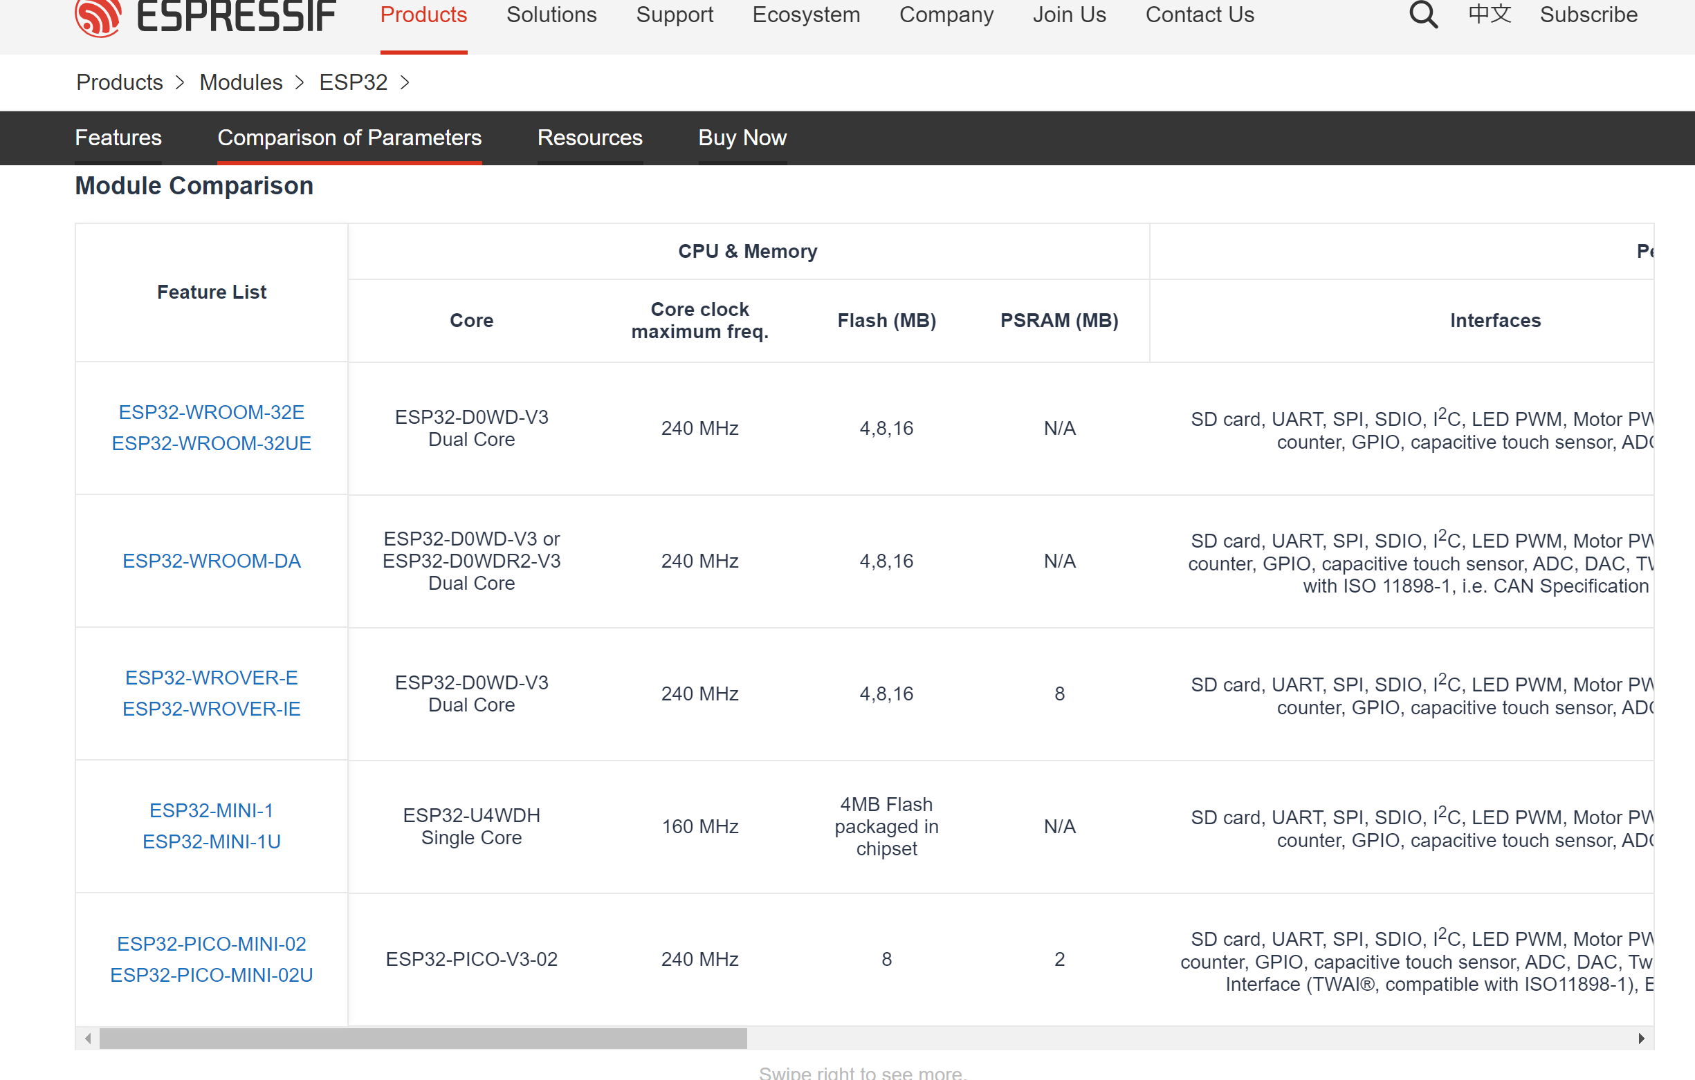The width and height of the screenshot is (1695, 1080).
Task: Click the chevron after ESP32 breadcrumb
Action: tap(405, 83)
